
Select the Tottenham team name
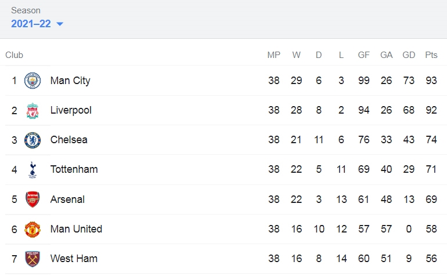click(x=74, y=169)
